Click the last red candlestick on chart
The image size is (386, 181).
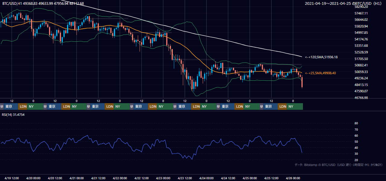(x=302, y=82)
